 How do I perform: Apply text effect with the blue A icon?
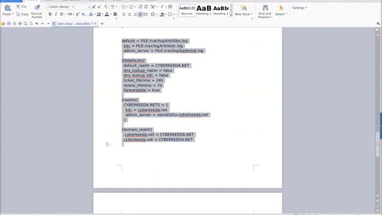click(x=91, y=14)
